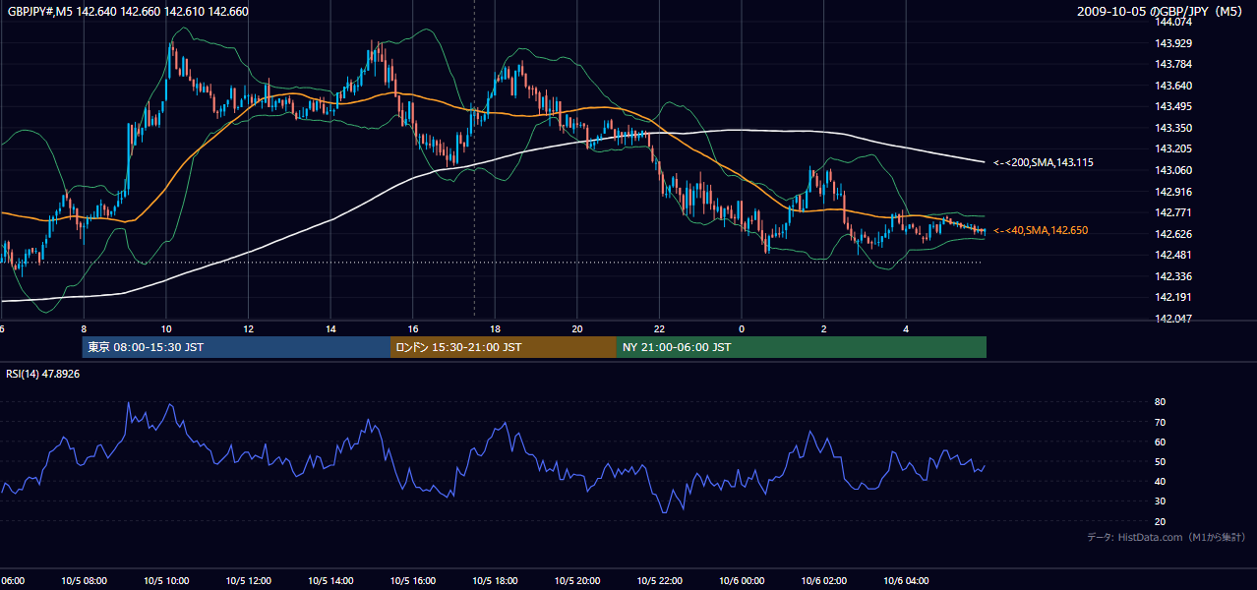
Task: Click the price axis label 143.060
Action: click(1175, 170)
